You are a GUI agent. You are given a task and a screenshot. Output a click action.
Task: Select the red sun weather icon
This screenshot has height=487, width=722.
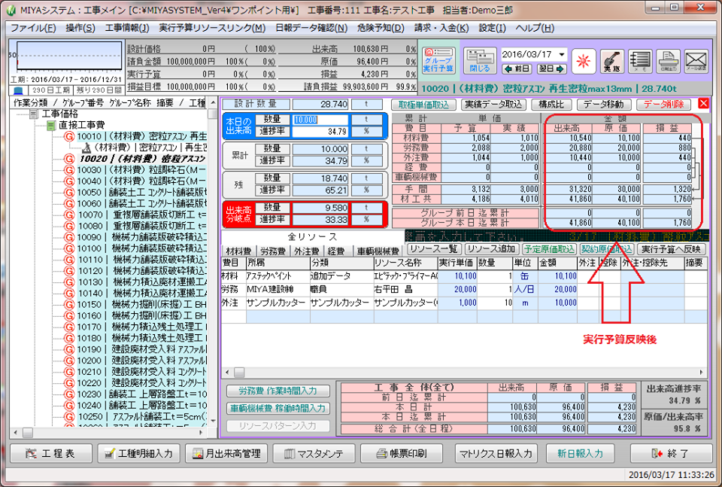(x=584, y=60)
